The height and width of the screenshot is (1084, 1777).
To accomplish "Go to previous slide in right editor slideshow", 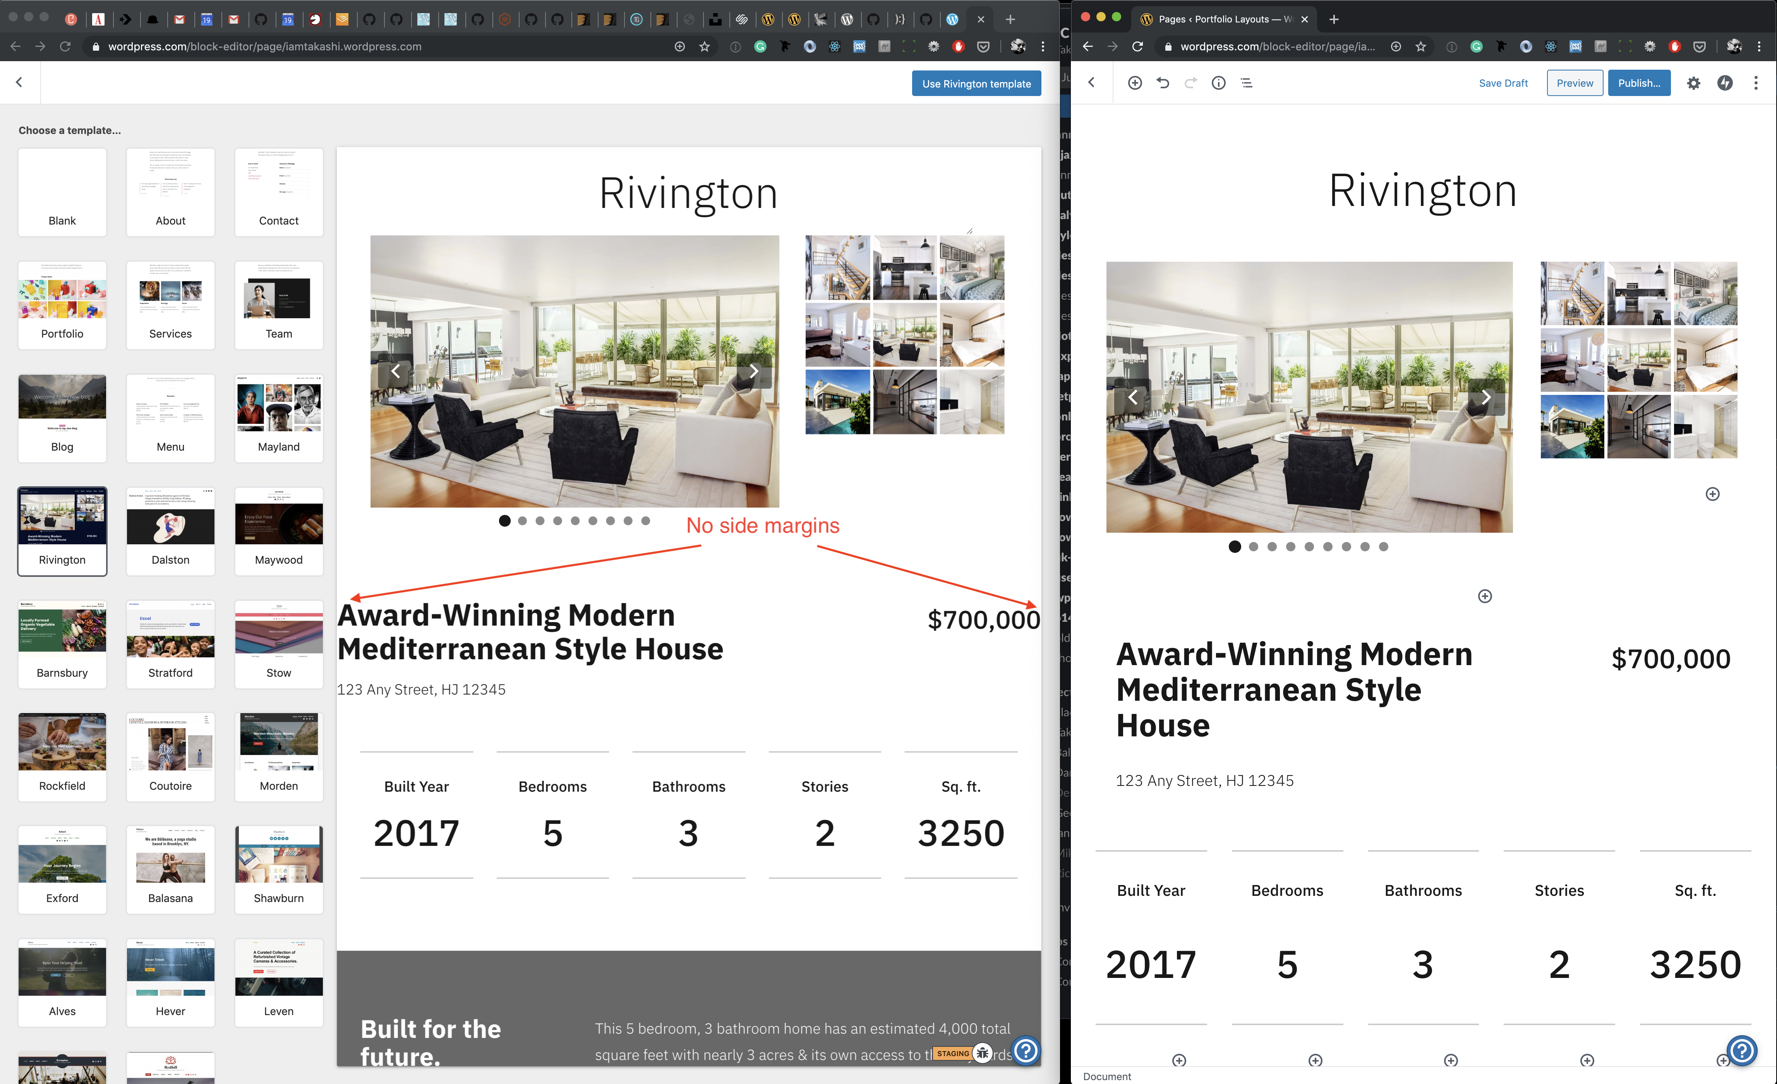I will tap(1132, 397).
